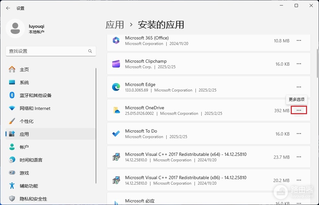319x205 pixels.
Task: Open 辅助功能 settings
Action: click(x=51, y=186)
